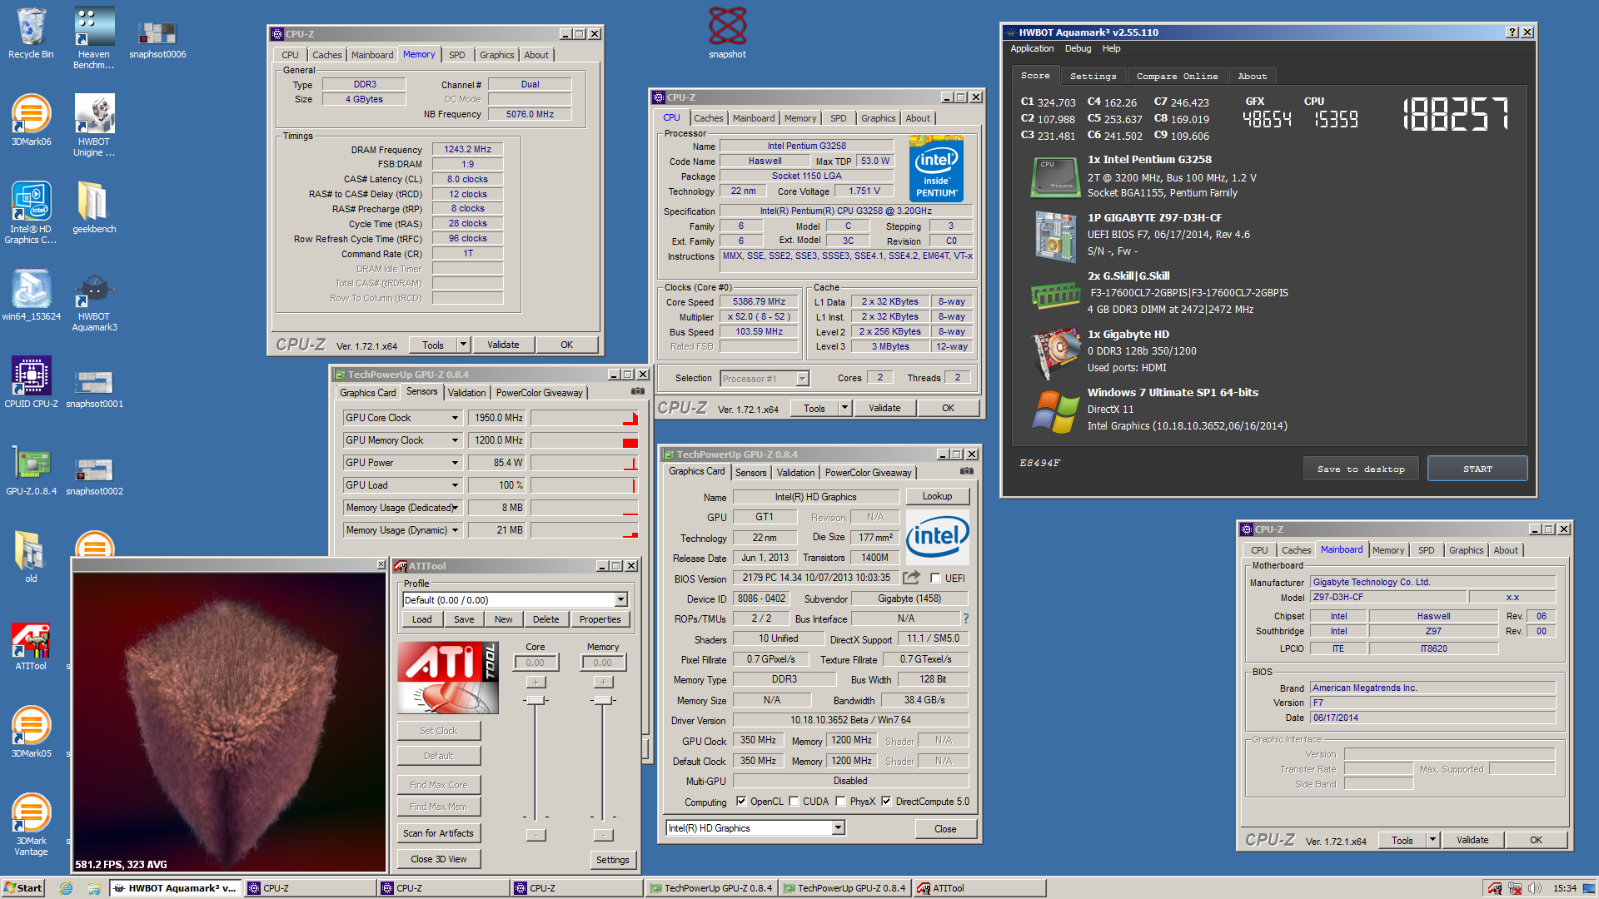Toggle PhysX computing checkbox
The width and height of the screenshot is (1599, 899).
[841, 802]
